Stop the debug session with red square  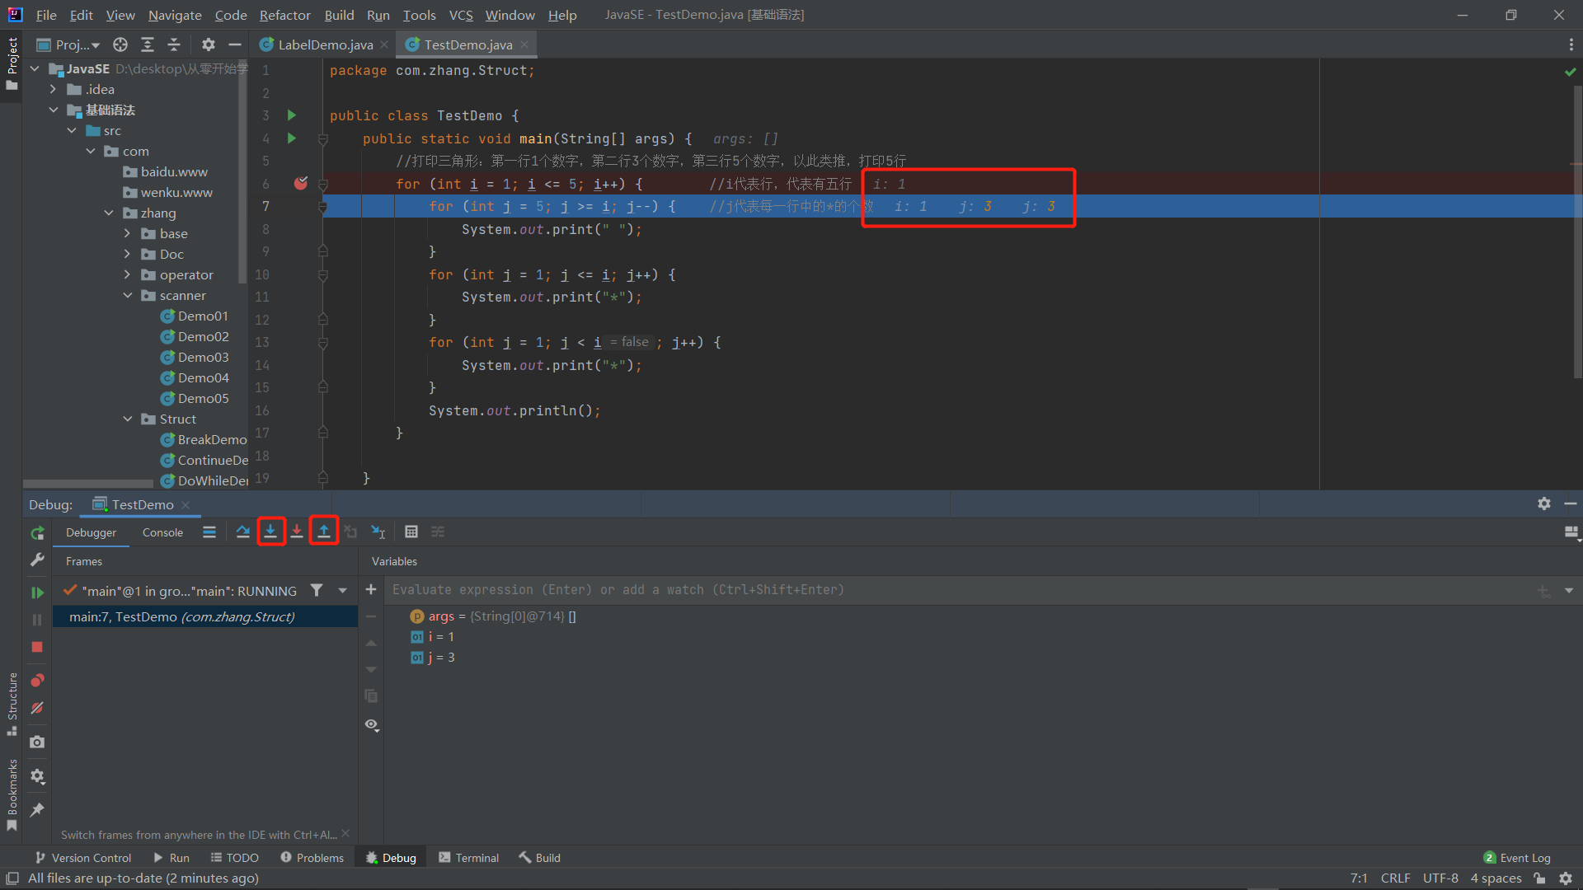[x=37, y=647]
